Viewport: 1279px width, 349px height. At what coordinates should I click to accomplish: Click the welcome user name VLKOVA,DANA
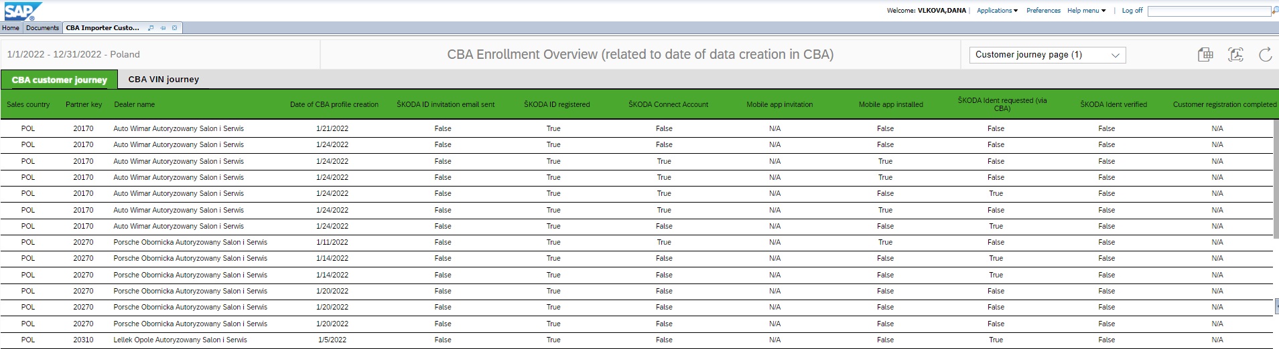[x=942, y=11]
